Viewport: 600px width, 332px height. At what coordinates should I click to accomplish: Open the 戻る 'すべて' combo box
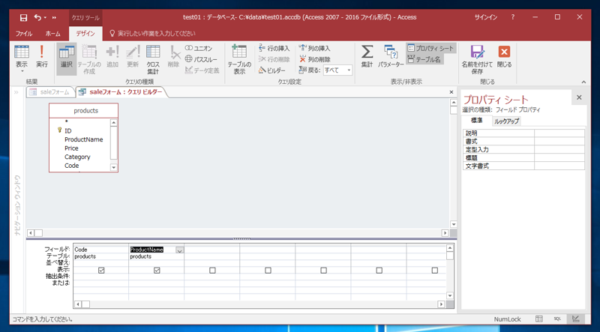tap(337, 70)
